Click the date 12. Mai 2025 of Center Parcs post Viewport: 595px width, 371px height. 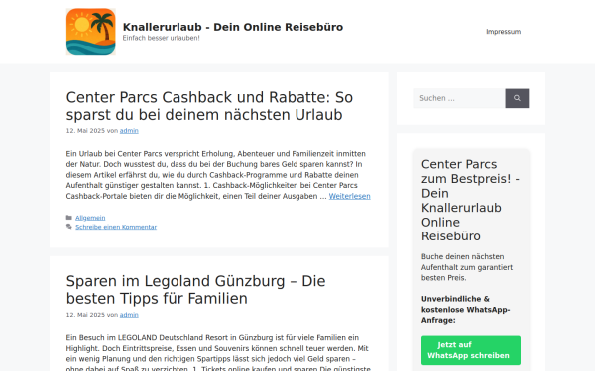pyautogui.click(x=85, y=131)
